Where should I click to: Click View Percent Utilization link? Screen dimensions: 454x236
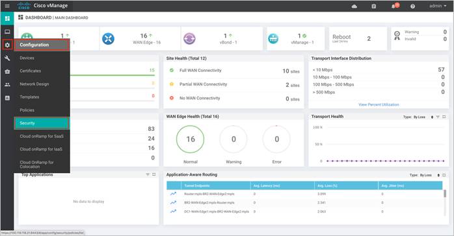(379, 104)
